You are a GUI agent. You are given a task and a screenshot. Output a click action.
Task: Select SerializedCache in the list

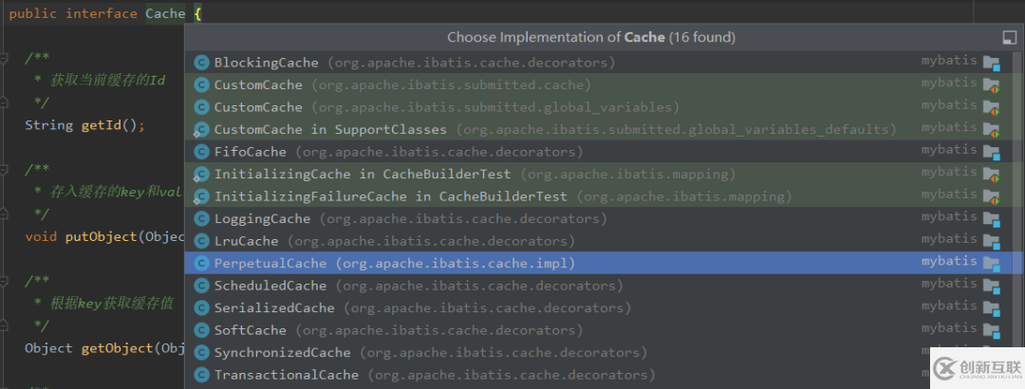click(x=274, y=308)
